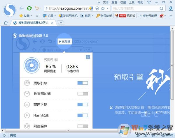The height and width of the screenshot is (138, 175).
Task: Click the 教育网加速 gauge icon
Action: coord(27,94)
